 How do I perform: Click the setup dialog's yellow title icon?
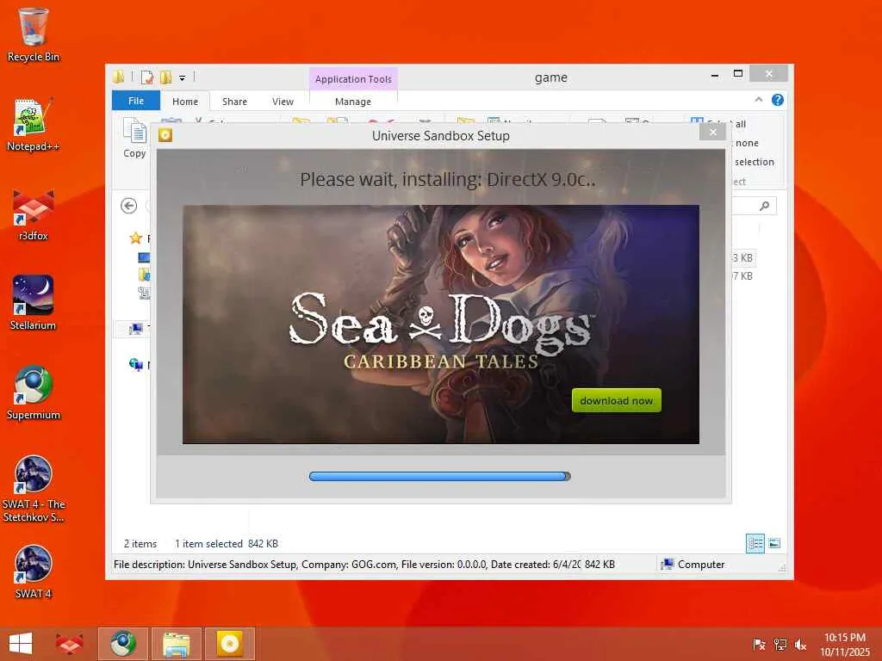point(165,135)
